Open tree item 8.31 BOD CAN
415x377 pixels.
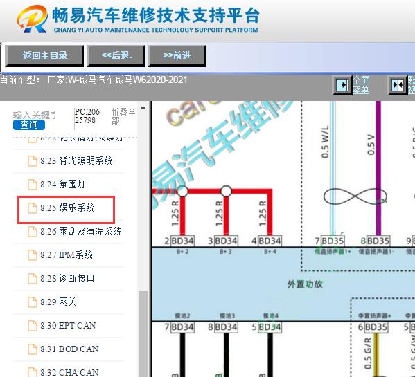pos(69,349)
